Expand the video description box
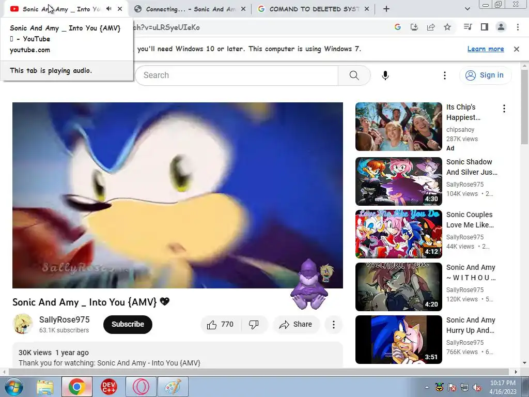This screenshot has width=529, height=397. pos(178,355)
